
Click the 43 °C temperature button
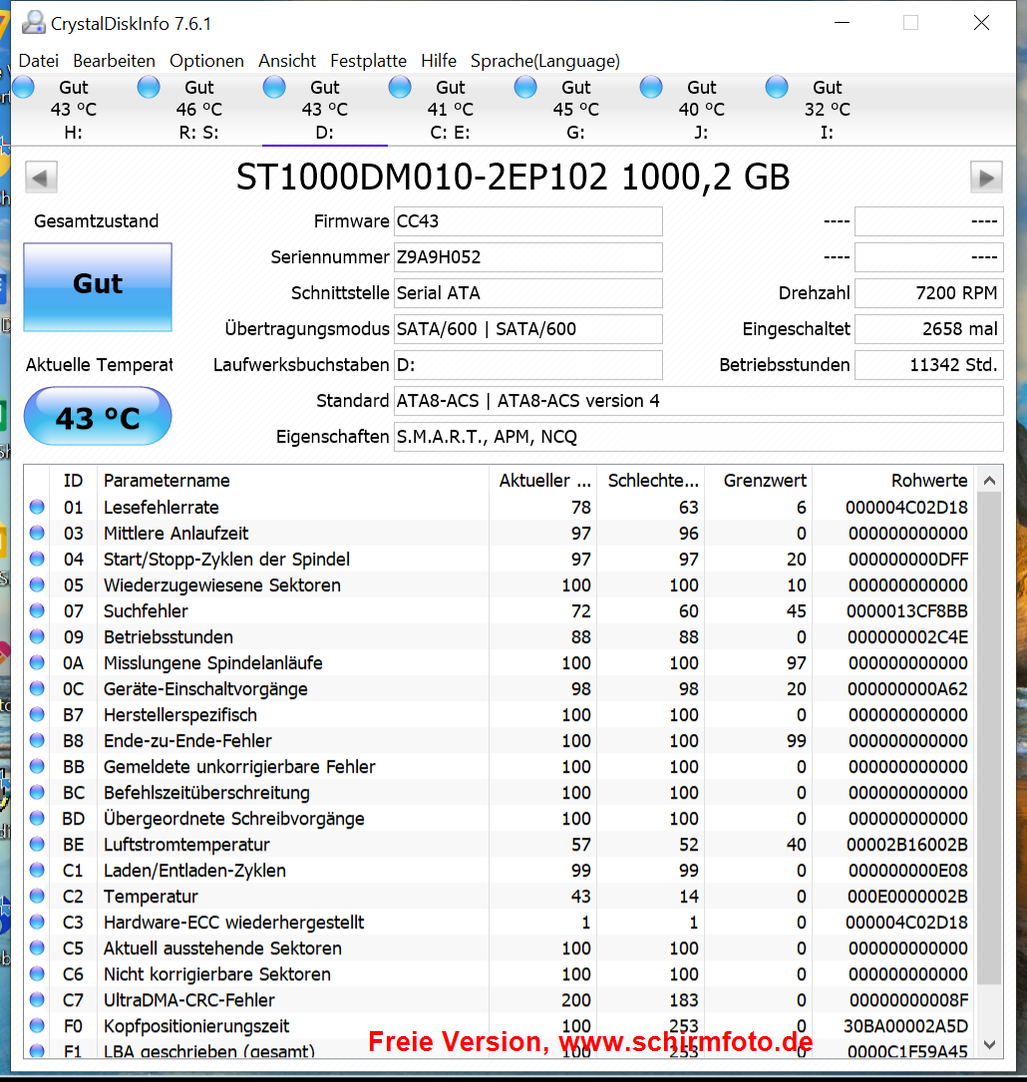pyautogui.click(x=98, y=416)
